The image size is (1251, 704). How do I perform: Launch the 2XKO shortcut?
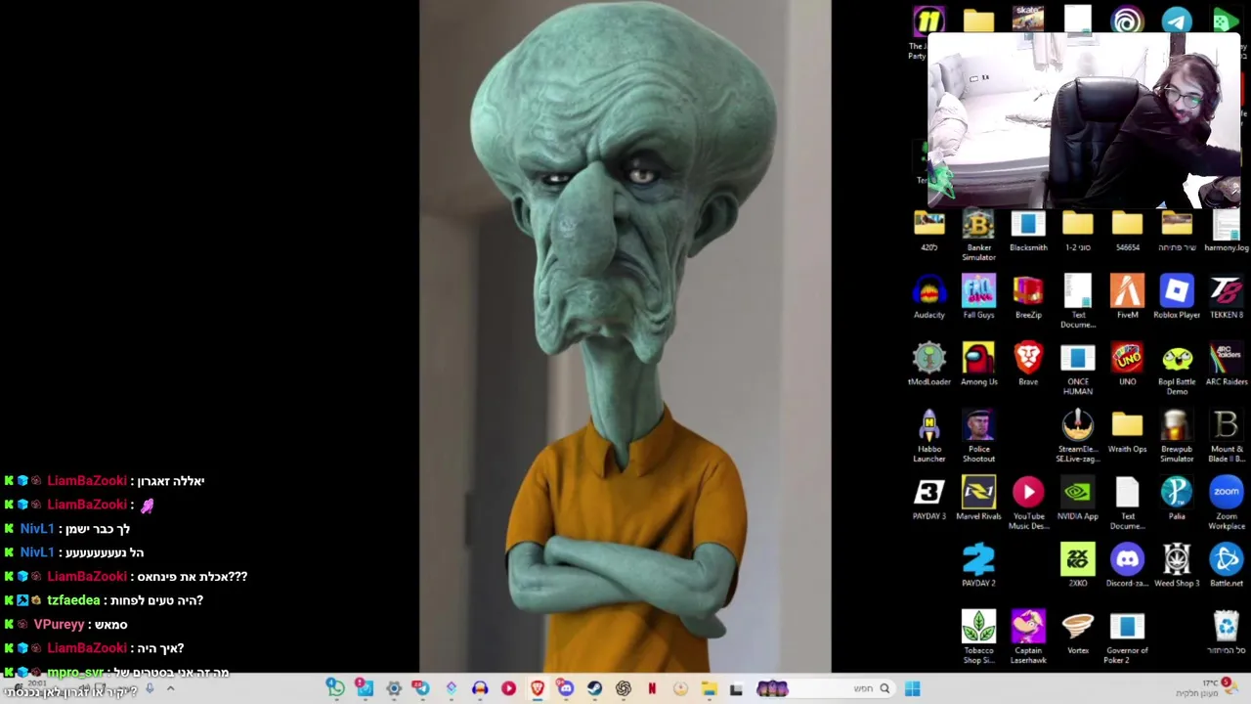1078,565
